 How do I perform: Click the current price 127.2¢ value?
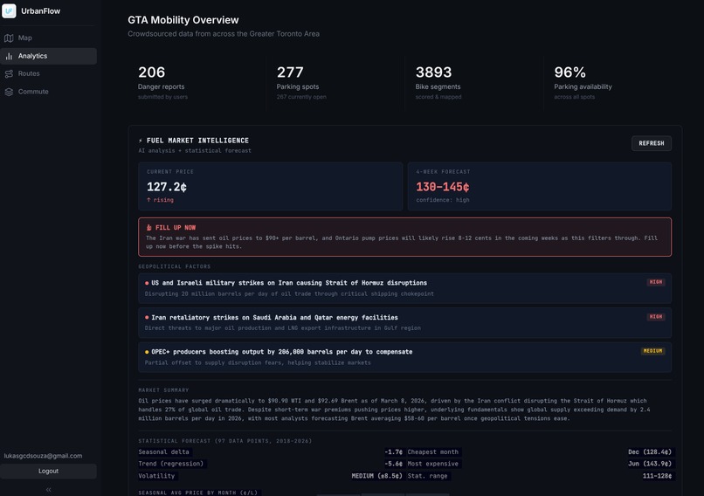(167, 187)
